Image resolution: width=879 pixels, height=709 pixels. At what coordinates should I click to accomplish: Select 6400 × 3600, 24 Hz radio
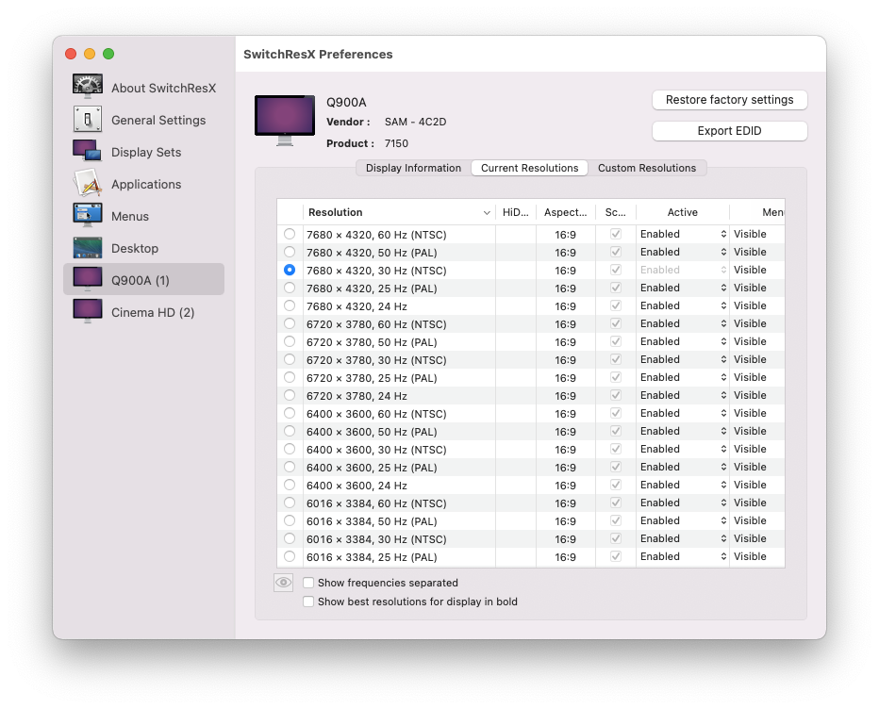click(x=290, y=485)
